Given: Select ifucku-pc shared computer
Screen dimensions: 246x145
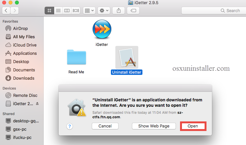Looking at the screenshot, I should 22,137.
